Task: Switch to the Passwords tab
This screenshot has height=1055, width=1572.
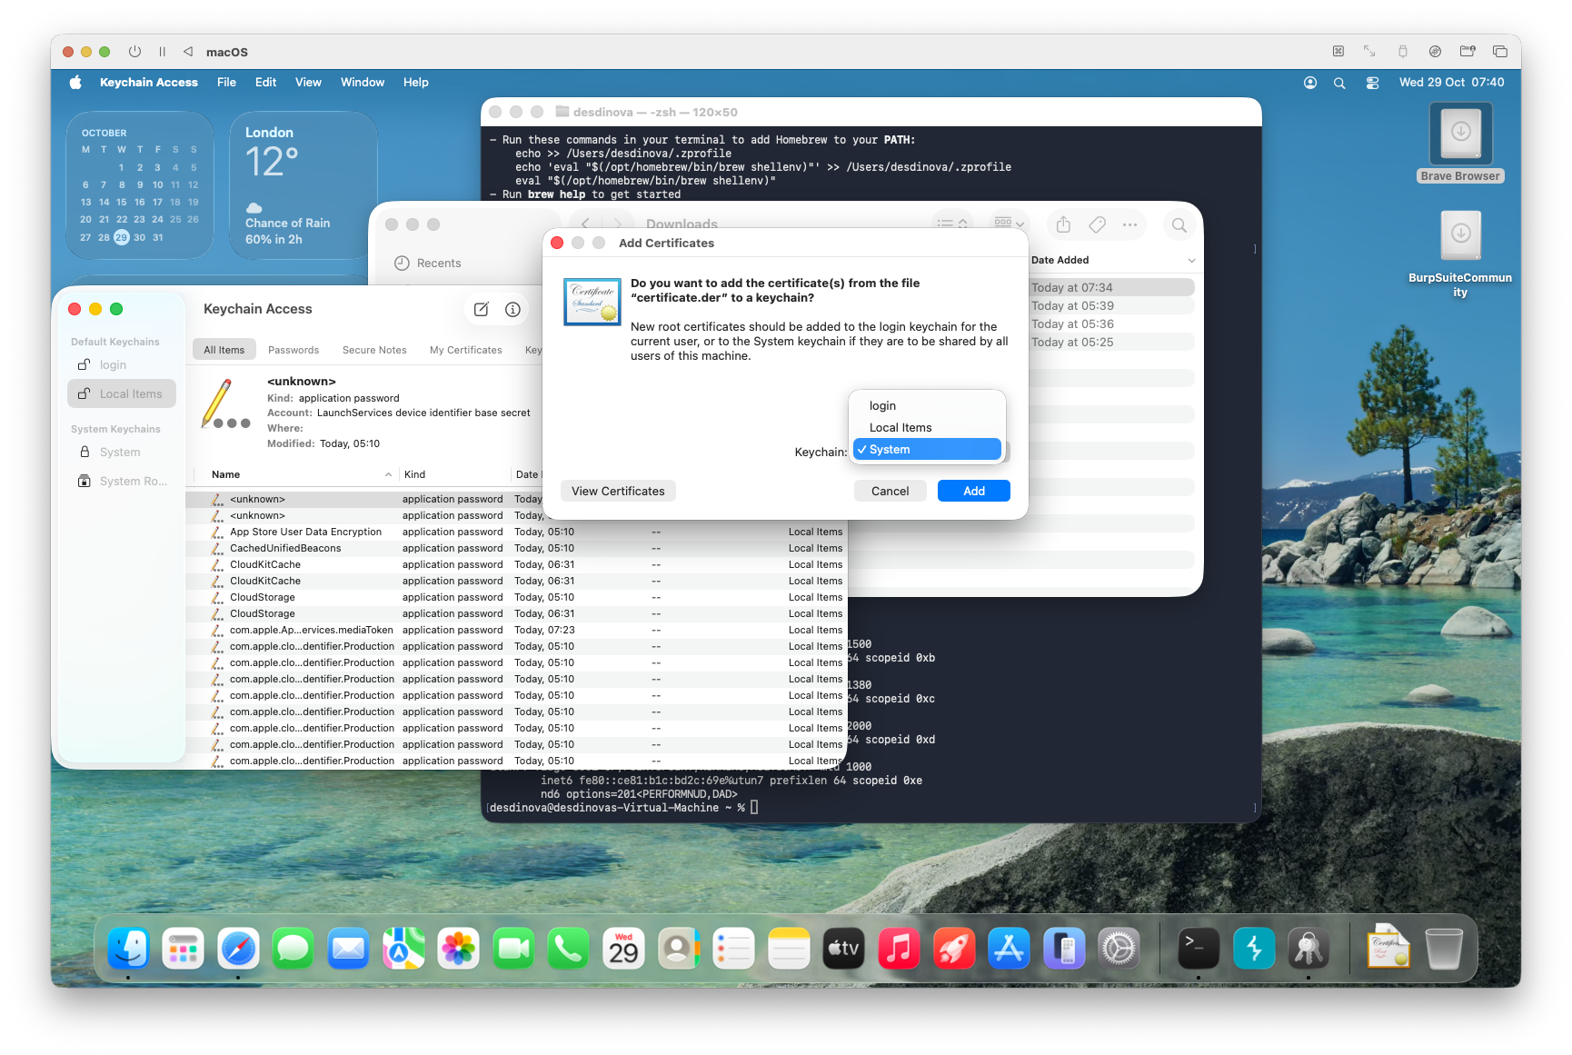Action: click(294, 350)
